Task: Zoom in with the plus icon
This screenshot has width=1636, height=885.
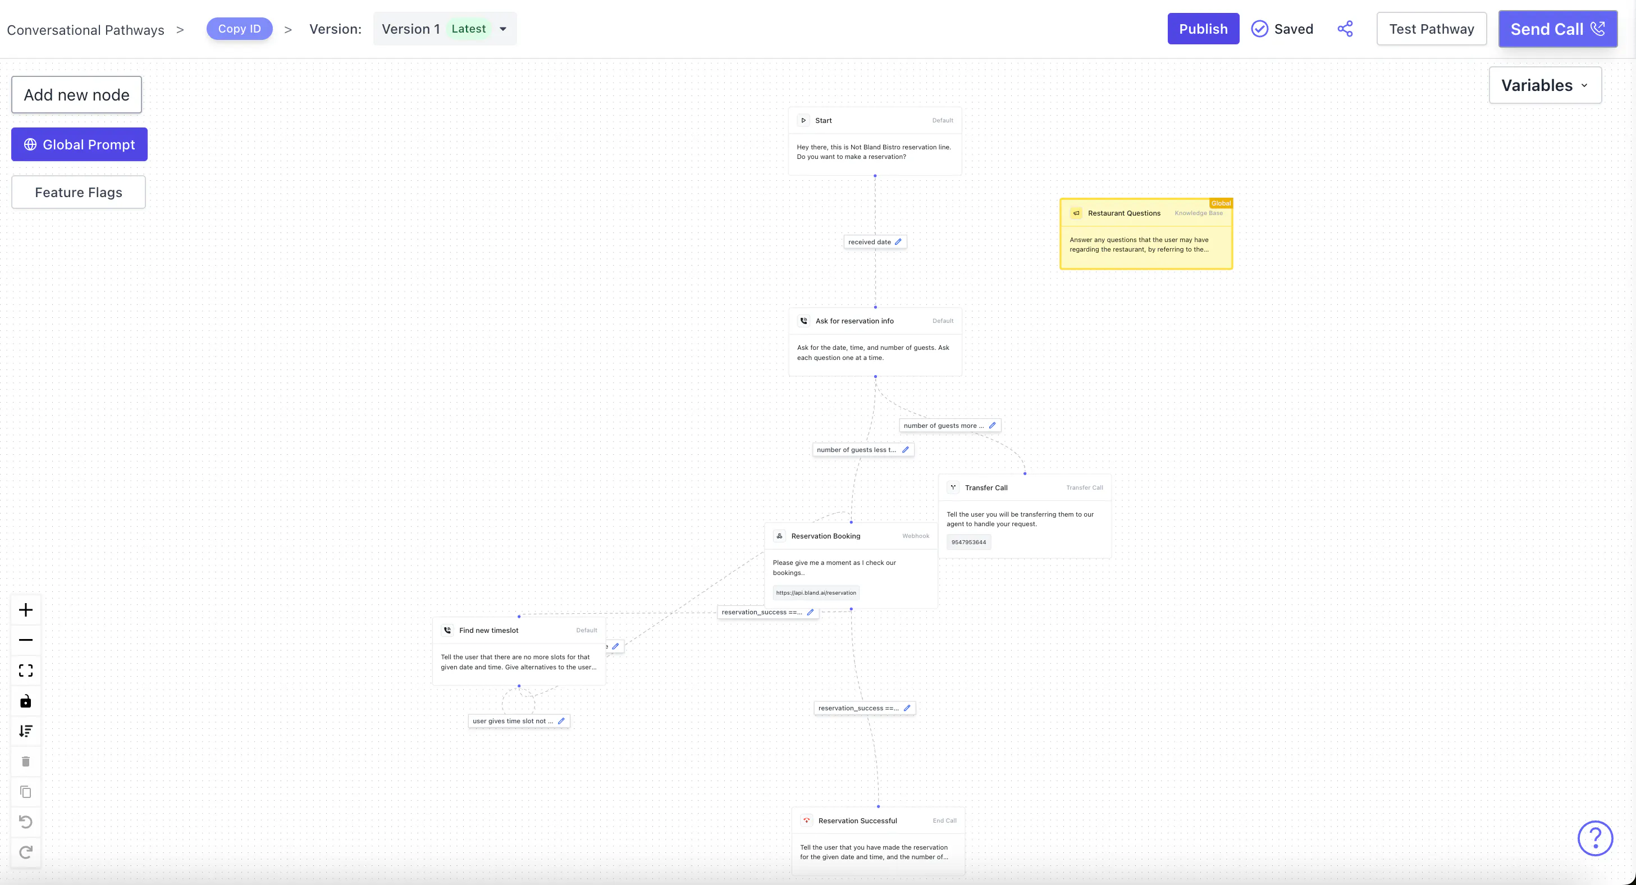Action: coord(25,610)
